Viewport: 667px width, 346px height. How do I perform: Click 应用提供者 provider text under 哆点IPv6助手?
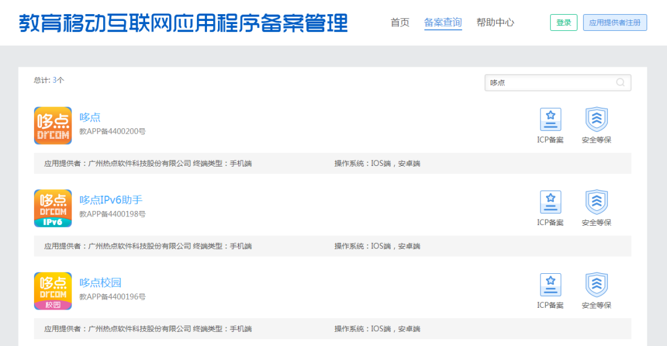tap(117, 246)
